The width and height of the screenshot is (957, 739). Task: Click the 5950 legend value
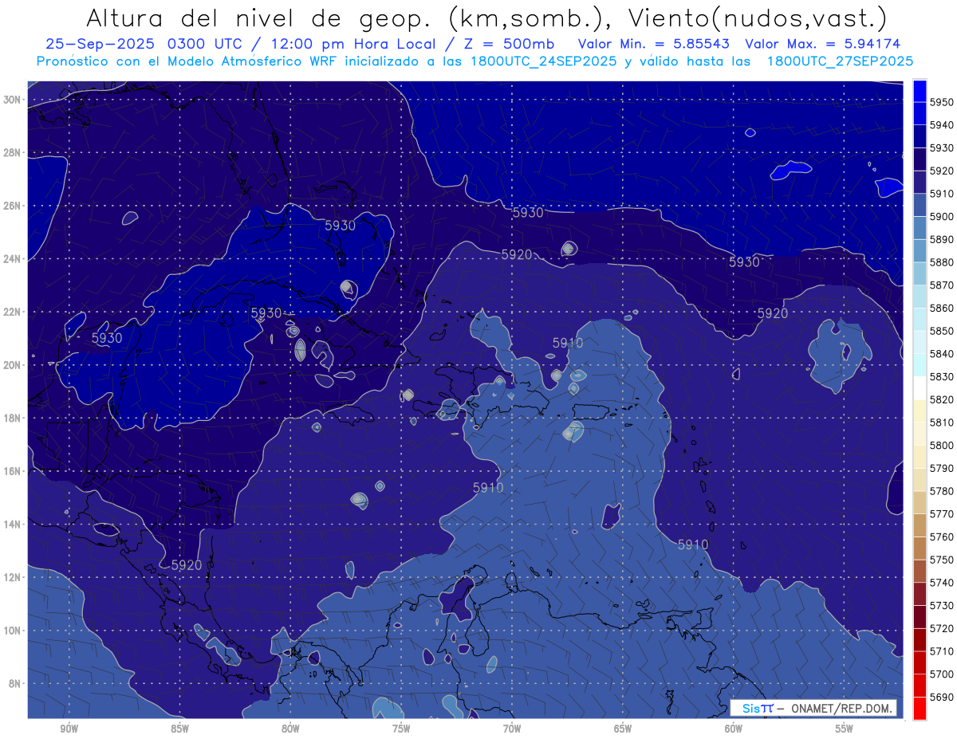(941, 101)
